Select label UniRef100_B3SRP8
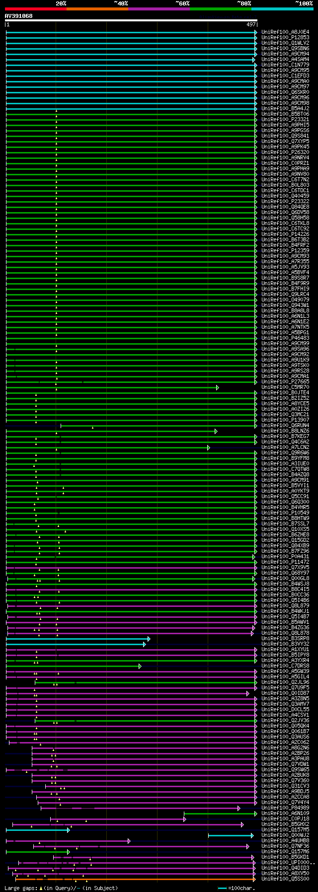The image size is (318, 892). pyautogui.click(x=285, y=639)
